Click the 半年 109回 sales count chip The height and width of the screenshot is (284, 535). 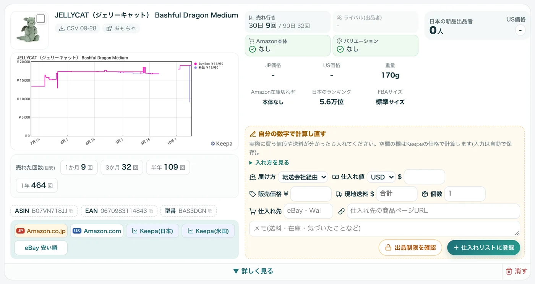click(168, 167)
